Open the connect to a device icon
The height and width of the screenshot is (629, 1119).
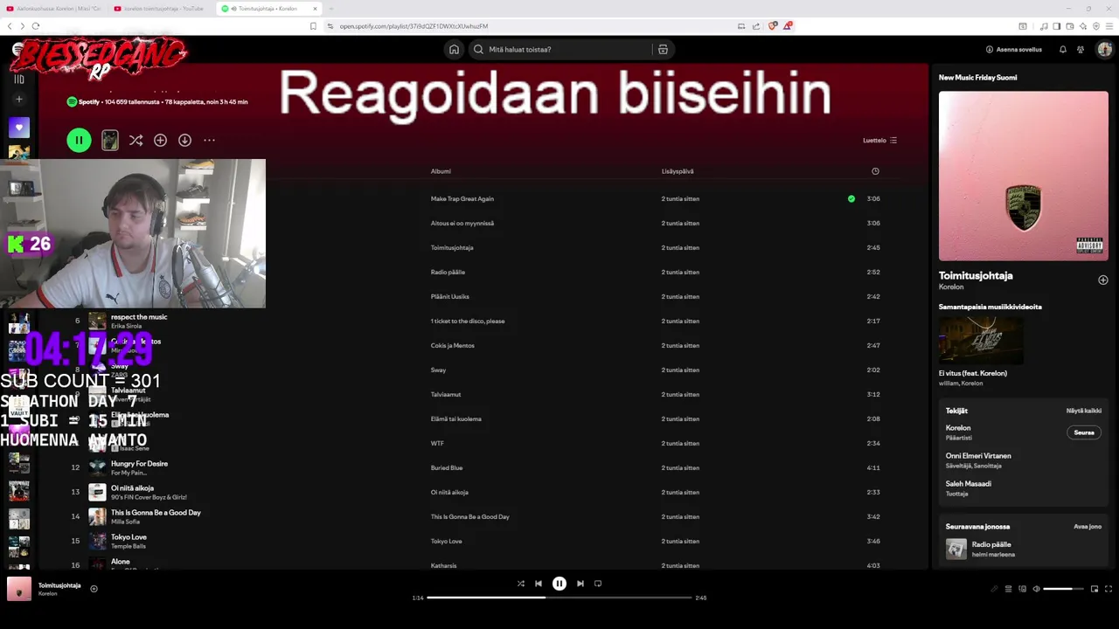click(x=1023, y=589)
